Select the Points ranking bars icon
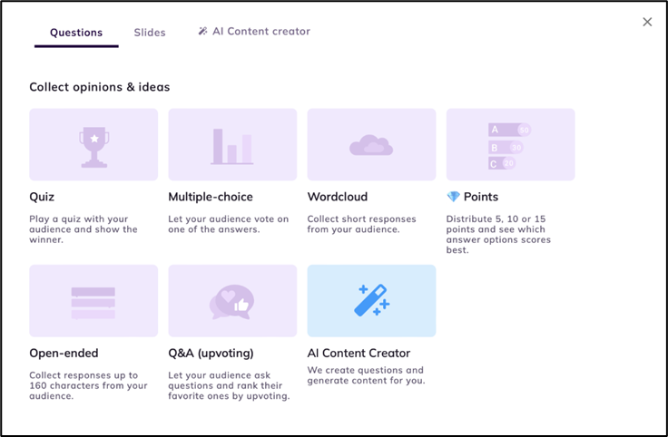Viewport: 668px width, 437px height. pos(509,146)
